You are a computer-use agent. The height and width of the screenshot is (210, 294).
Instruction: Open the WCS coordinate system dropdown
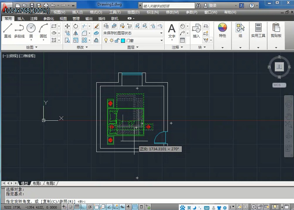click(x=279, y=85)
